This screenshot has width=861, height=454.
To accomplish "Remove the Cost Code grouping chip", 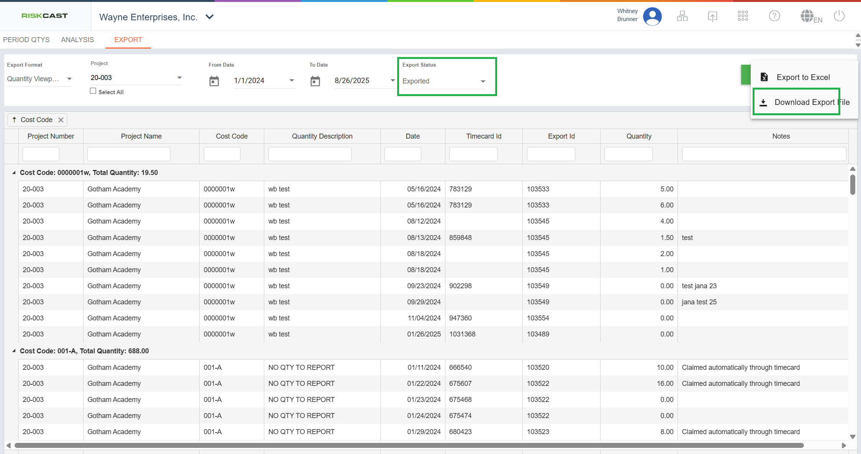I will click(x=61, y=120).
